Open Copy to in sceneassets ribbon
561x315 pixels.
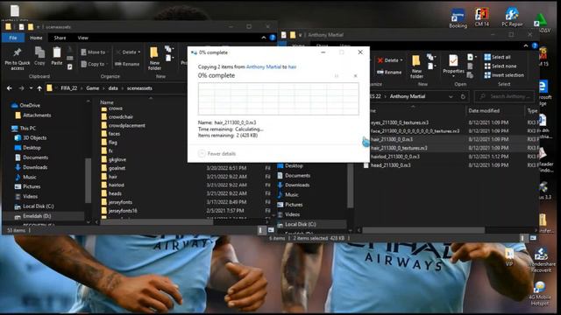click(94, 64)
